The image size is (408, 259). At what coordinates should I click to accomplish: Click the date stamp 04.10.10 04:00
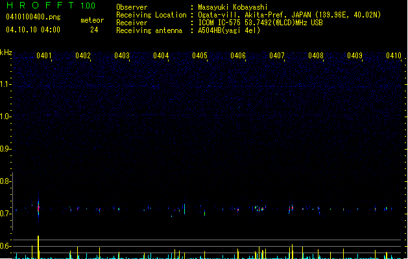(33, 30)
